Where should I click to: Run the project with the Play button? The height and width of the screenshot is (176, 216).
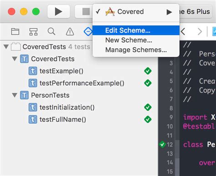[59, 11]
